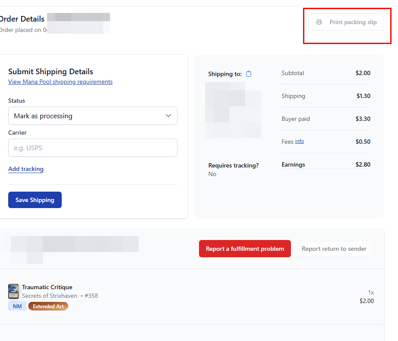The image size is (398, 341).
Task: Click the Earnings total amount
Action: (x=363, y=164)
